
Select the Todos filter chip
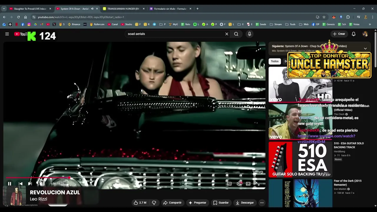(275, 61)
